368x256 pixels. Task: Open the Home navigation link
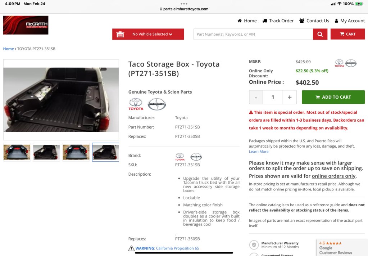click(247, 21)
